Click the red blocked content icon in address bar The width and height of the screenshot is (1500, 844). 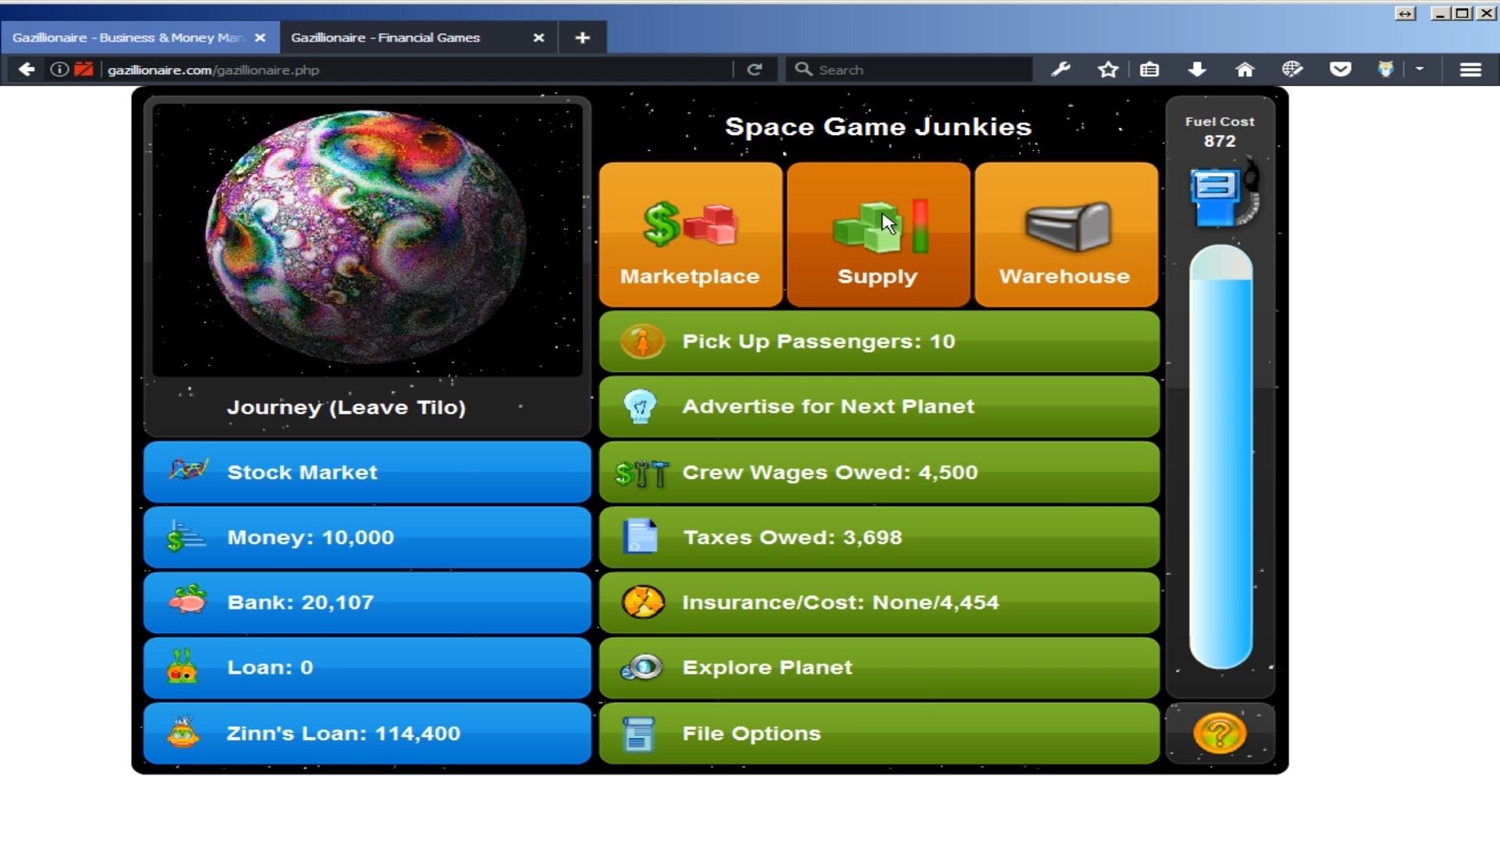point(84,70)
